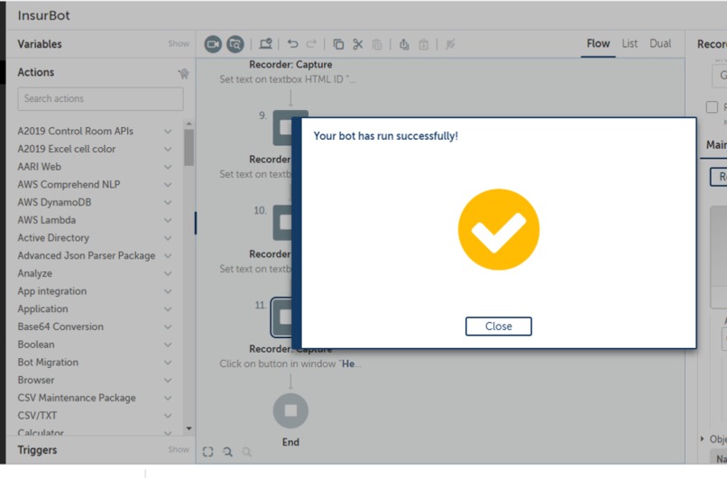Tick the checkbox in the right properties panel
This screenshot has height=478, width=727.
coord(712,107)
